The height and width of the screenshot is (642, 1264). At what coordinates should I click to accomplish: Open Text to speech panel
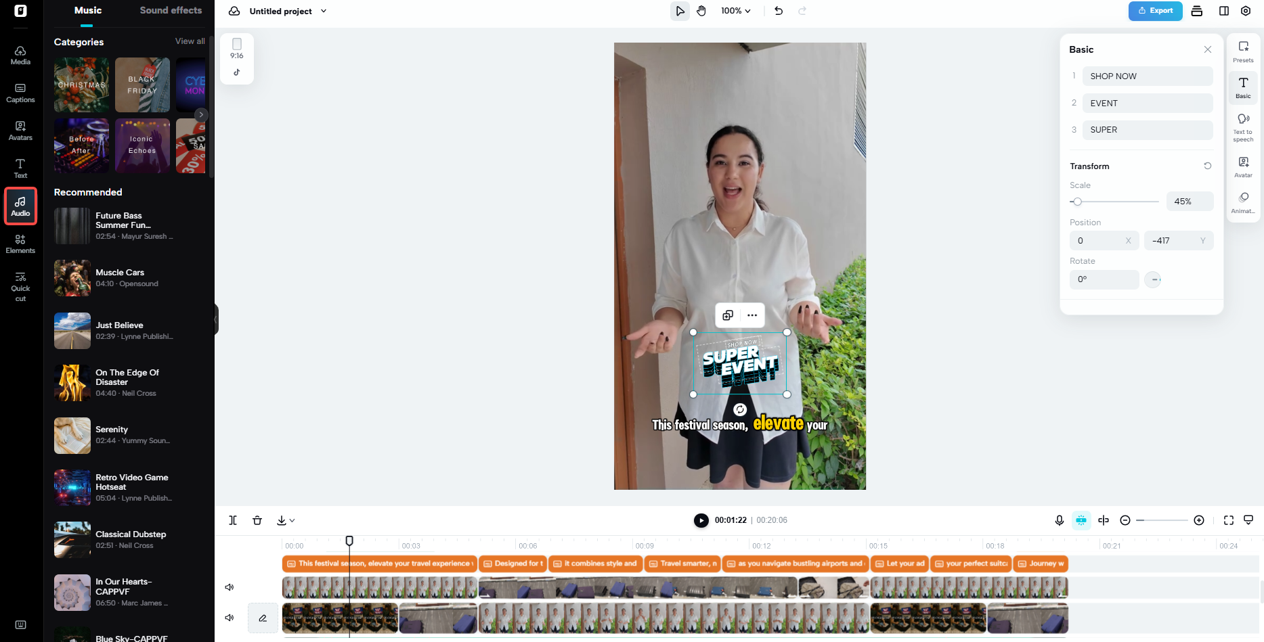coord(1243,127)
